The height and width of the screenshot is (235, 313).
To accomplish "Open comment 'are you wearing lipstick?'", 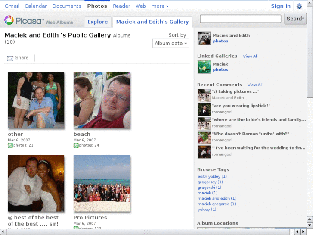I will [241, 105].
